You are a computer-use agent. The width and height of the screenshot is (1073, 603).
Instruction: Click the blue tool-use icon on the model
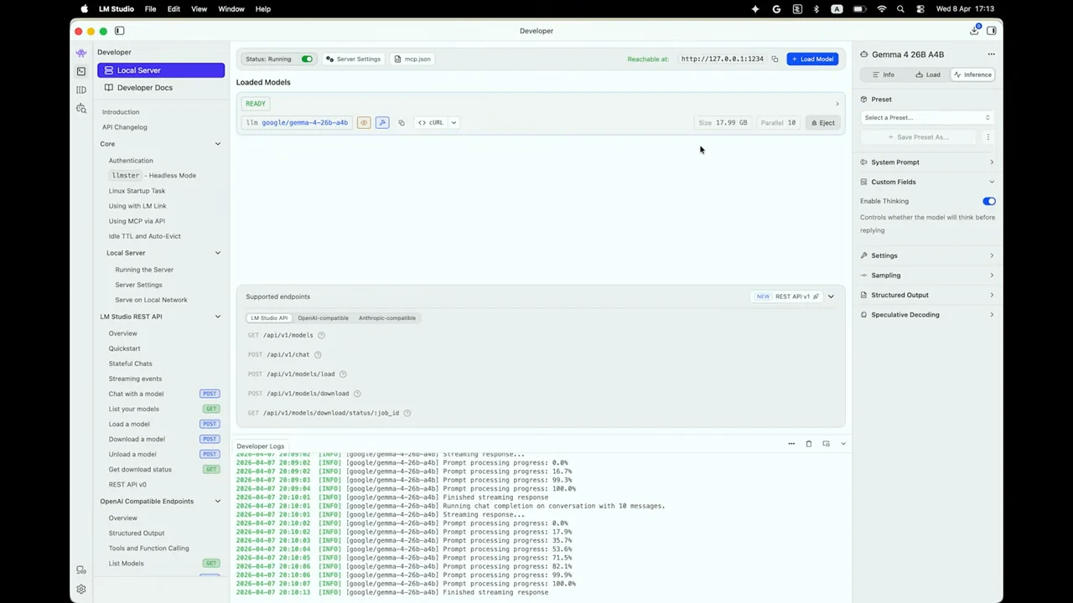pyautogui.click(x=382, y=123)
